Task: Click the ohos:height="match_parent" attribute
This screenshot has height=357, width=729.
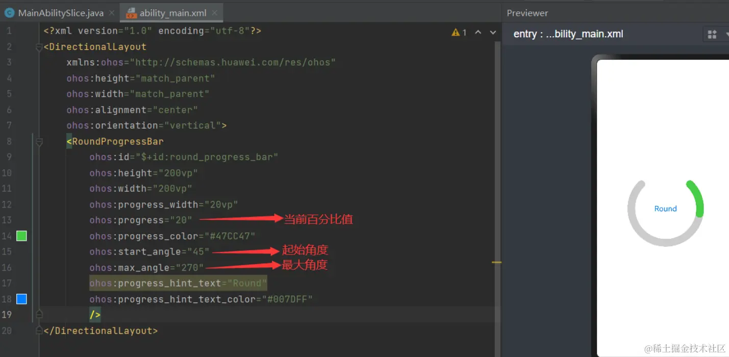Action: (141, 79)
